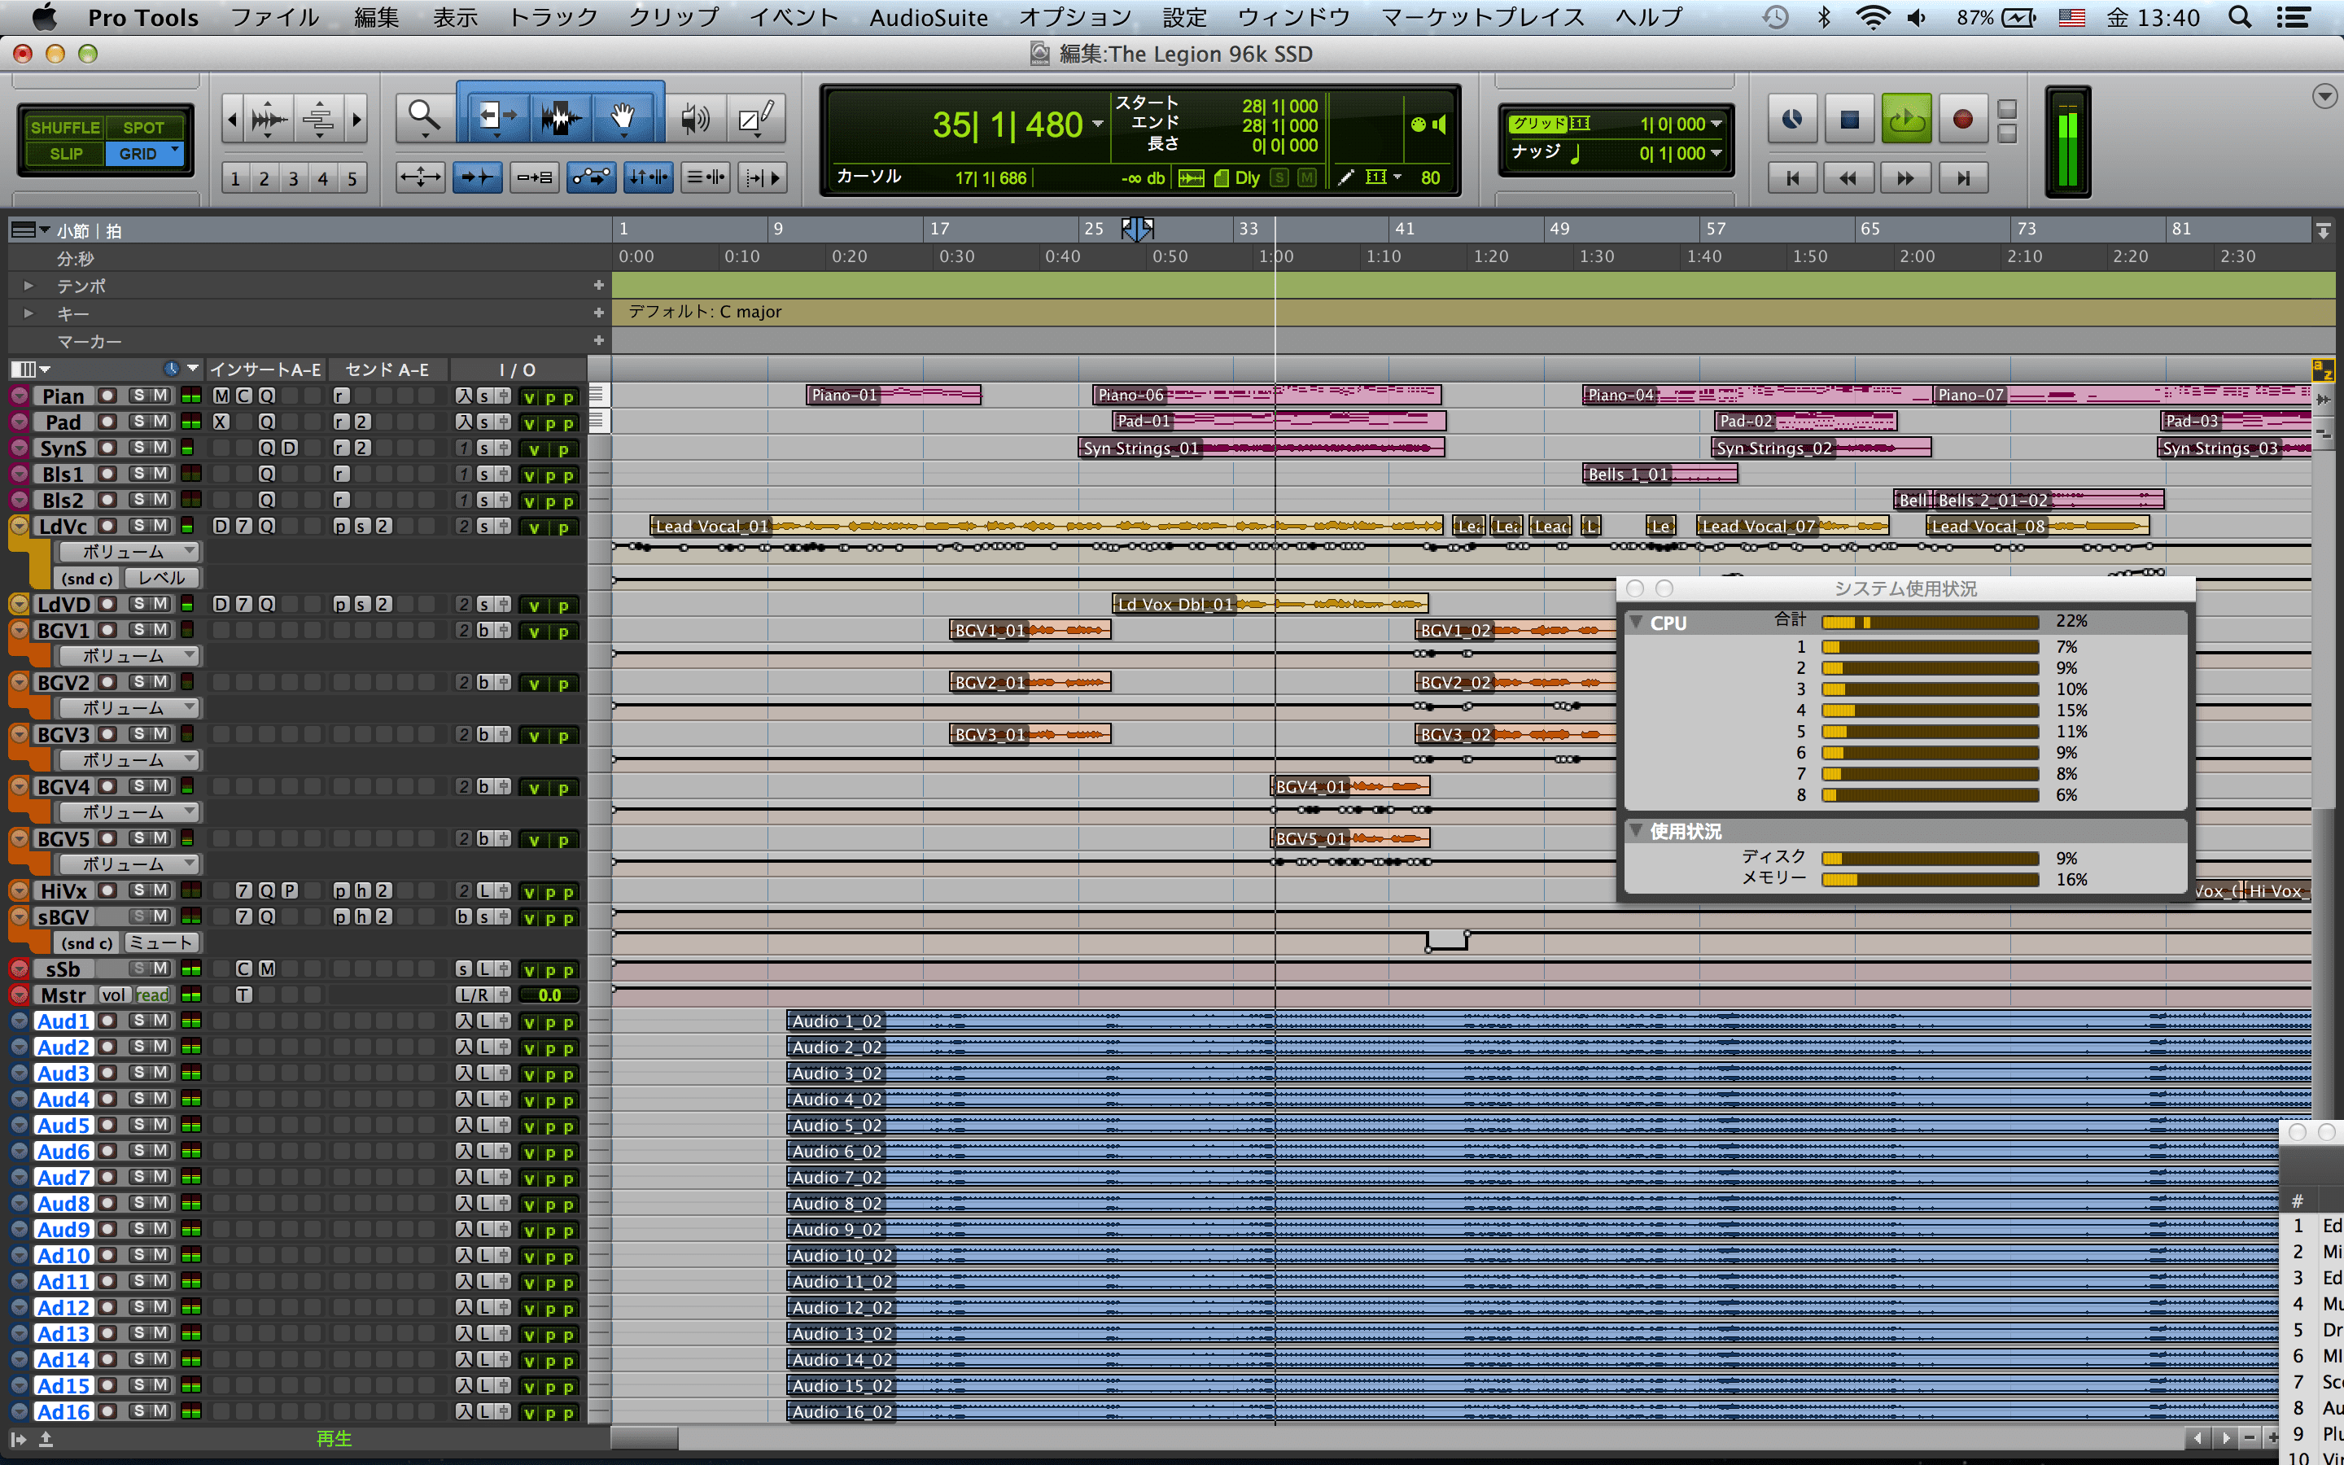Open LdVc ボリューム automation view selector

coord(128,551)
